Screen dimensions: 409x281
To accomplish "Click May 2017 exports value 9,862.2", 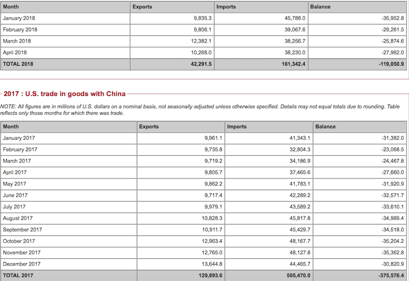I will [x=213, y=184].
